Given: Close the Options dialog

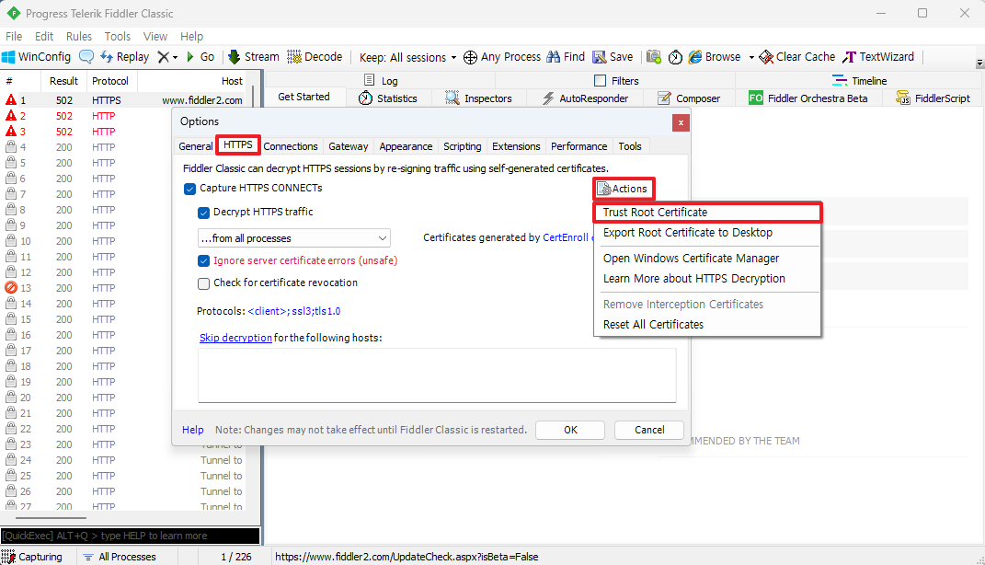Looking at the screenshot, I should (x=681, y=122).
